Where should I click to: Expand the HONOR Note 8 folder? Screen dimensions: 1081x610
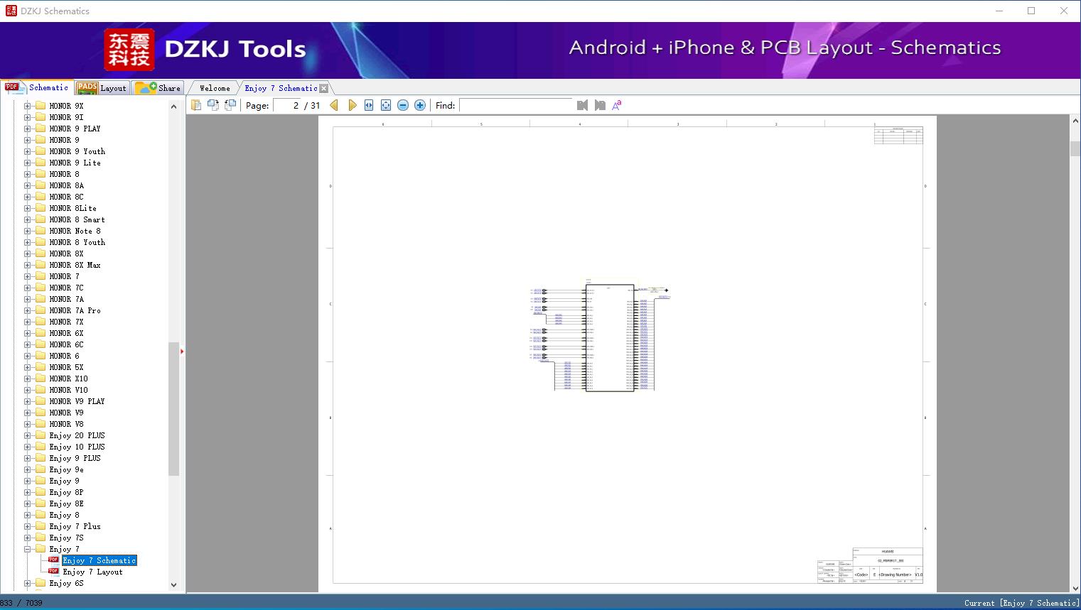coord(28,231)
